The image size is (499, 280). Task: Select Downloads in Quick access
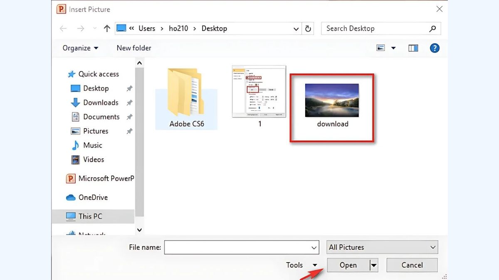(x=101, y=102)
